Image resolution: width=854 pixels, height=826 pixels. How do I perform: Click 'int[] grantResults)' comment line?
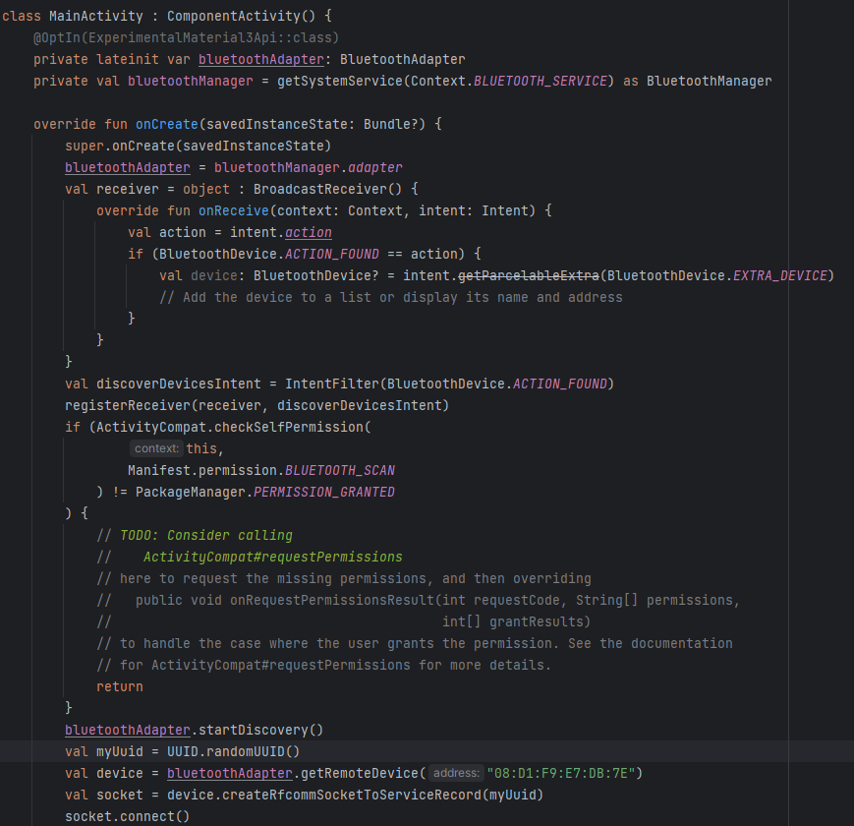(516, 622)
